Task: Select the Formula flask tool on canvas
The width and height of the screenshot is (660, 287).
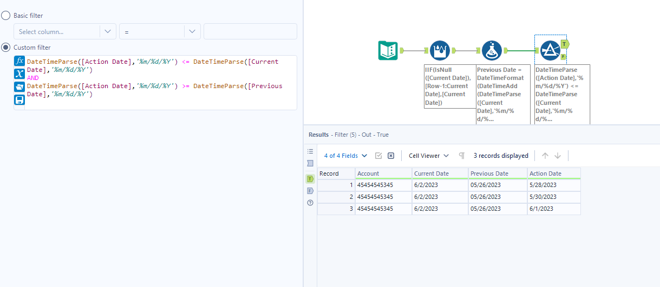Action: [x=492, y=51]
